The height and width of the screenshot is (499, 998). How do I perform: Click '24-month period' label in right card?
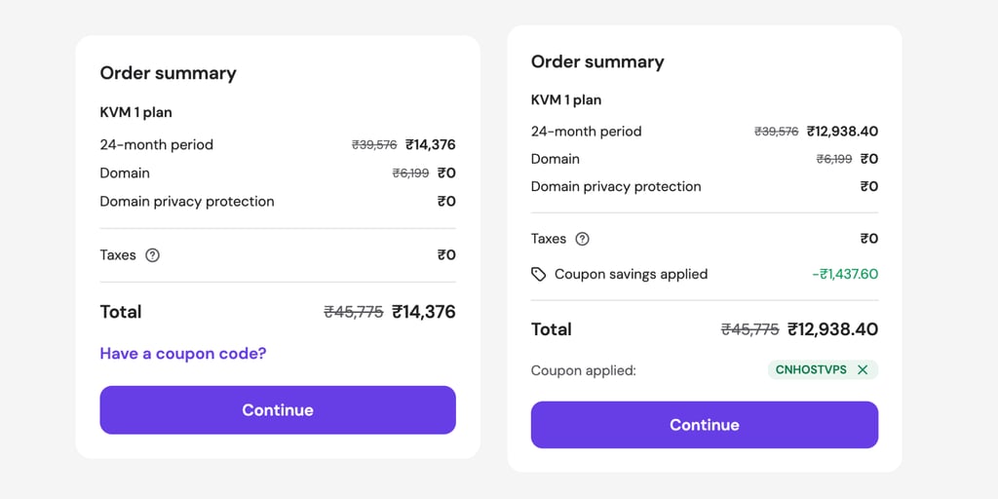[x=586, y=132]
